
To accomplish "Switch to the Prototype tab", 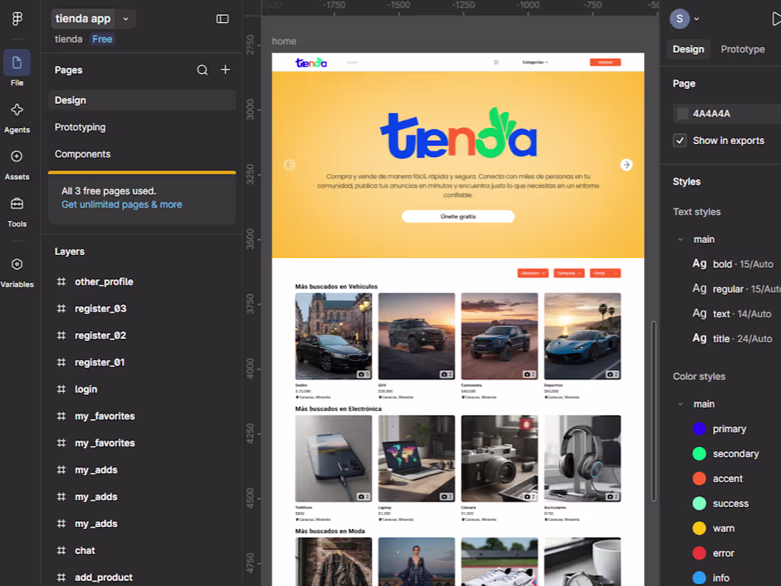I will [x=743, y=49].
